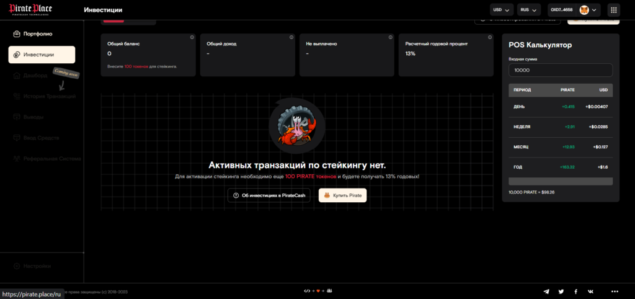The width and height of the screenshot is (635, 299).
Task: Click the Реферальная Система people icon
Action: point(17,158)
